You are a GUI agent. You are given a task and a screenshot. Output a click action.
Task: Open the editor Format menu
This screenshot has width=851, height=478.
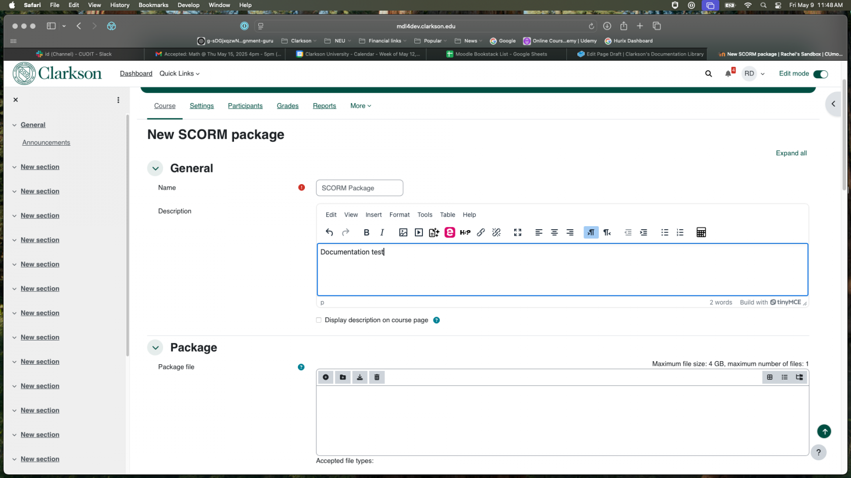[x=400, y=214]
